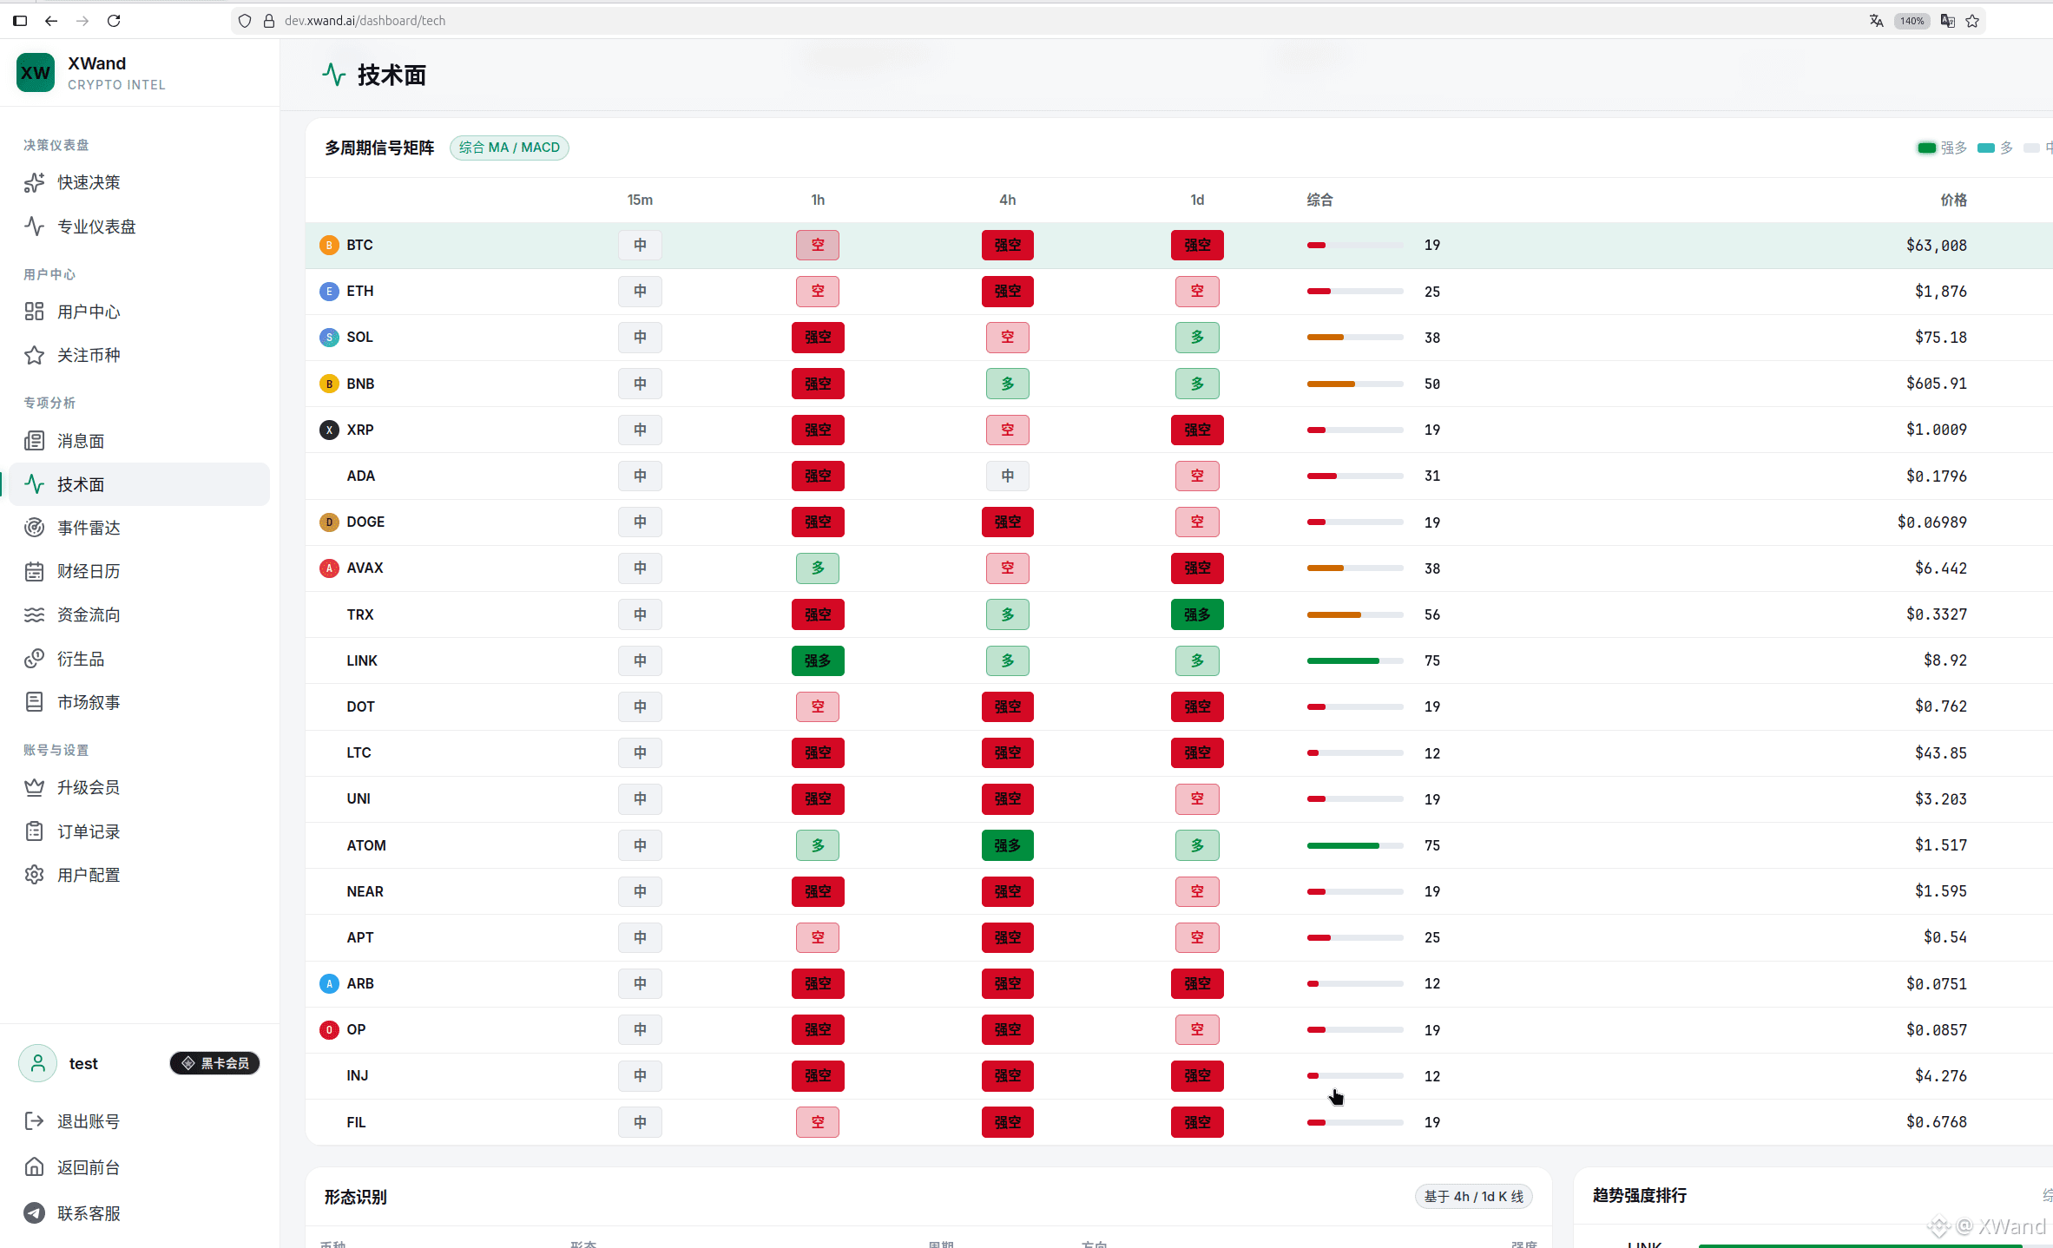
Task: Click the 衍生品 icon
Action: 34,659
